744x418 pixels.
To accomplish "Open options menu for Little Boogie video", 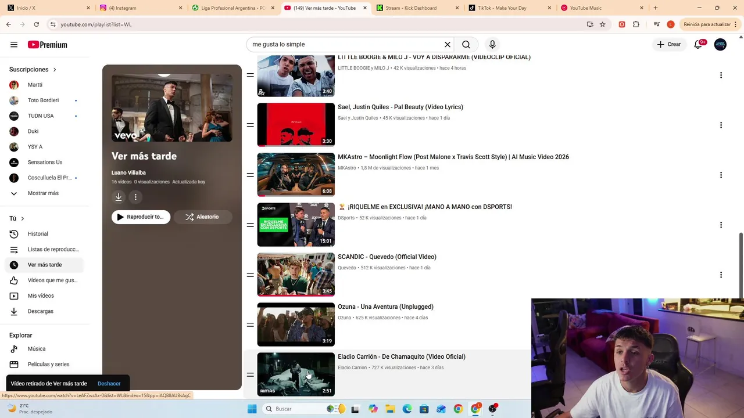I will tap(721, 75).
